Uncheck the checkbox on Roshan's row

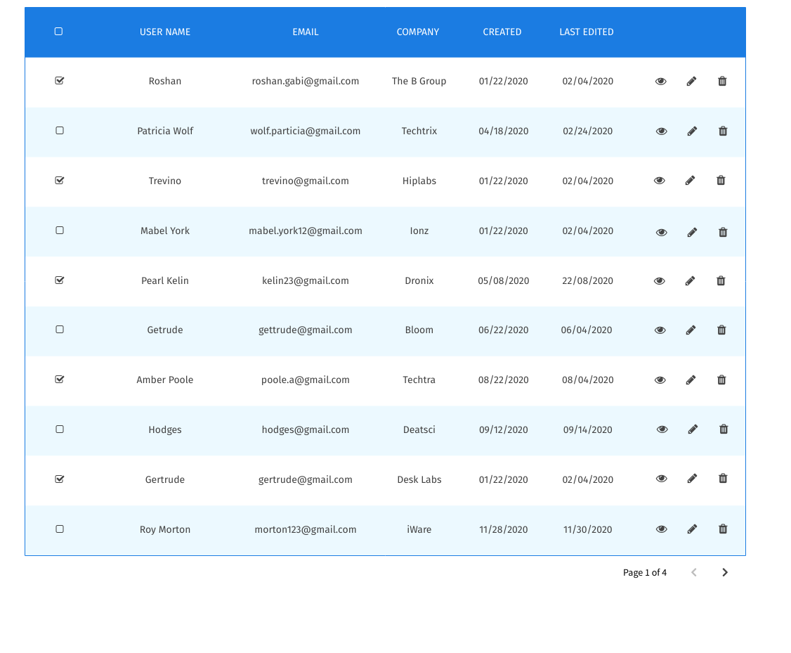point(59,80)
